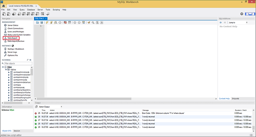Open the Options File item

click(x=13, y=55)
